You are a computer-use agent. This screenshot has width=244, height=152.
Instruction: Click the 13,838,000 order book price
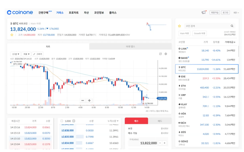67,131
